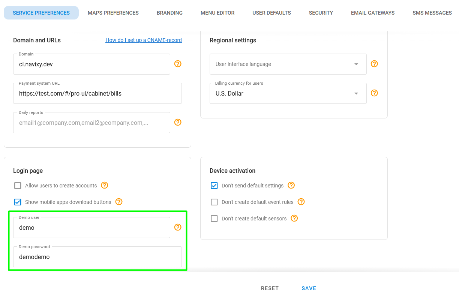Open help icon next to Domain field
459x295 pixels.
pos(178,64)
